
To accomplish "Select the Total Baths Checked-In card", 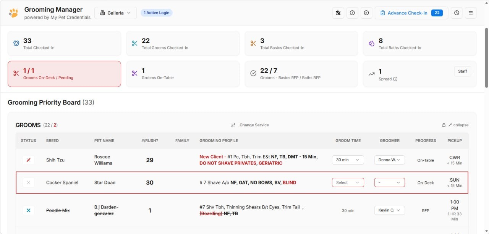I will point(419,44).
